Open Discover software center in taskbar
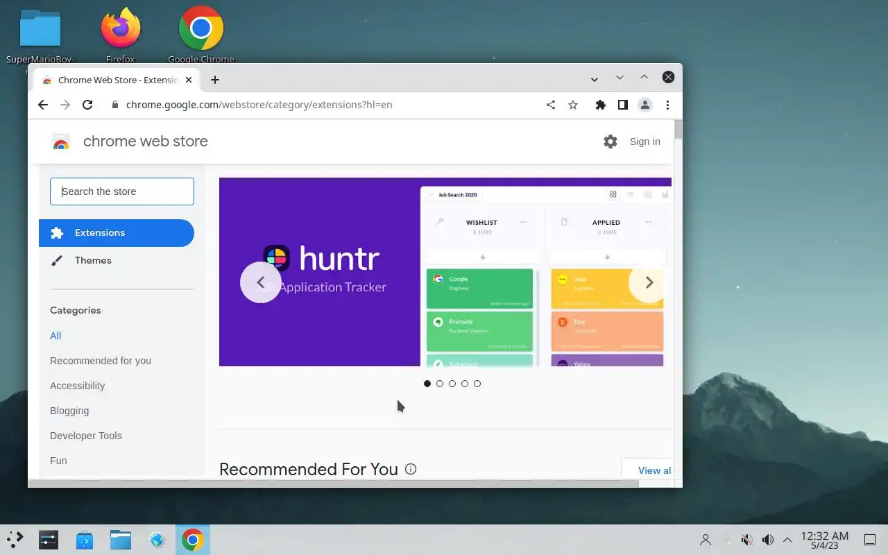The height and width of the screenshot is (555, 888). [85, 540]
